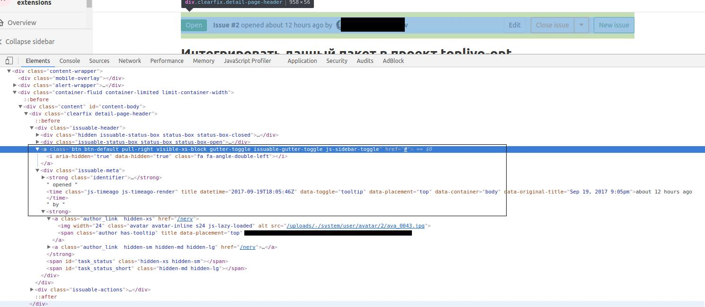The height and width of the screenshot is (307, 705).
Task: Click /nerv href in author_link hidden-xs
Action: (185, 219)
